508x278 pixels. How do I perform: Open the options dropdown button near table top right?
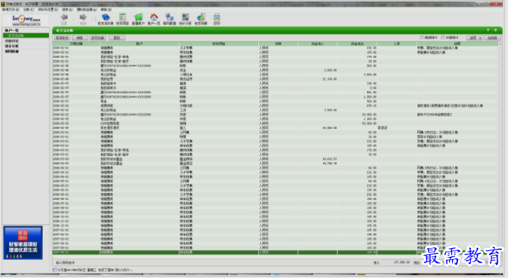475,38
